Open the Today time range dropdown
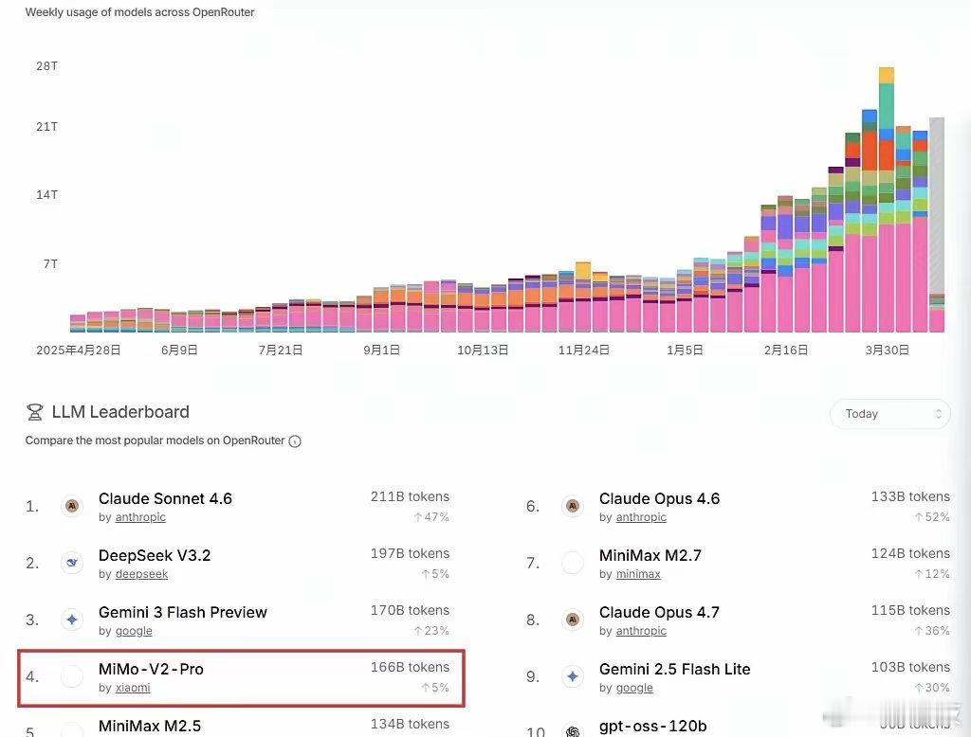The width and height of the screenshot is (971, 737). pos(889,414)
